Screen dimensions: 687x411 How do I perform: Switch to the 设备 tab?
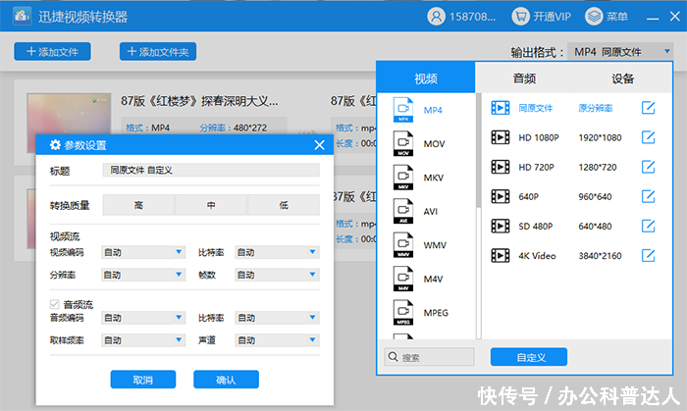(x=622, y=78)
